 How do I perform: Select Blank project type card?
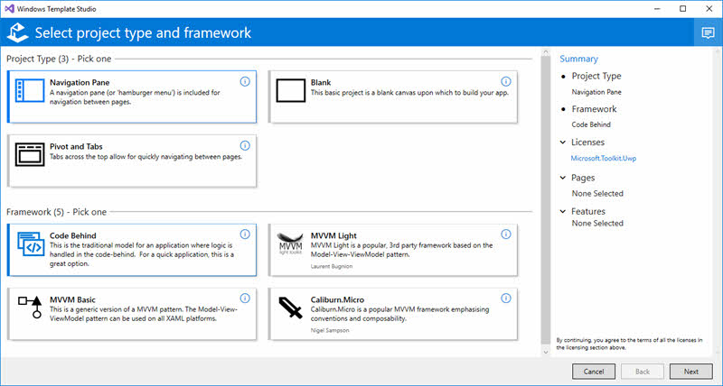[393, 96]
